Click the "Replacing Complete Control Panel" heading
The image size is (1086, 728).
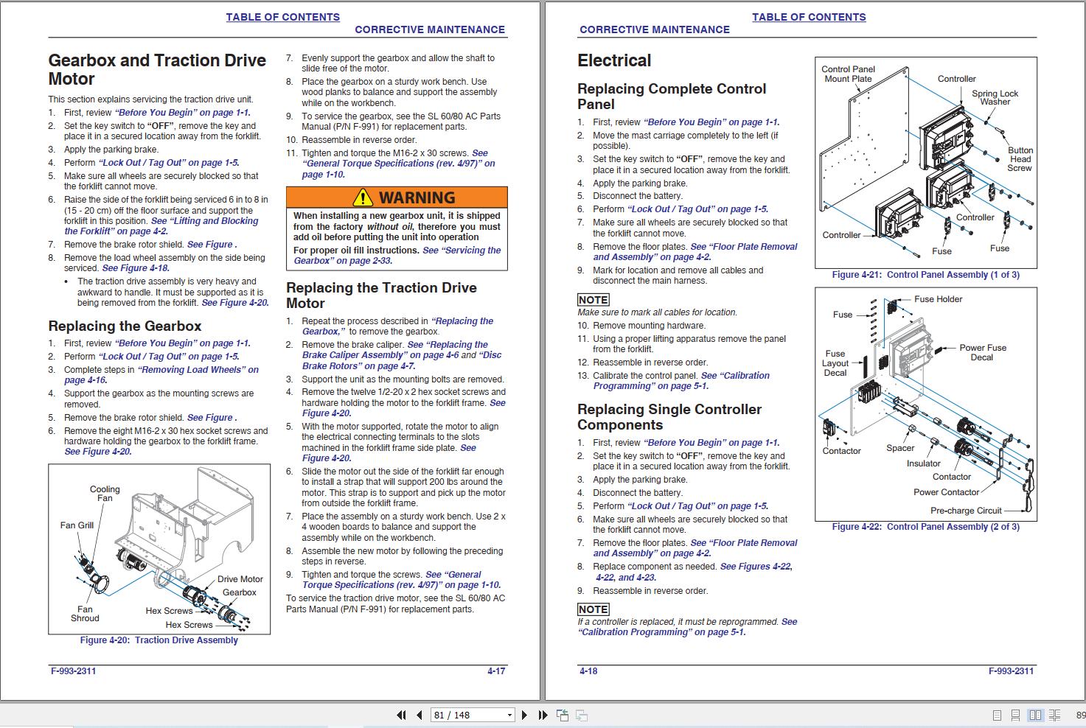(672, 97)
